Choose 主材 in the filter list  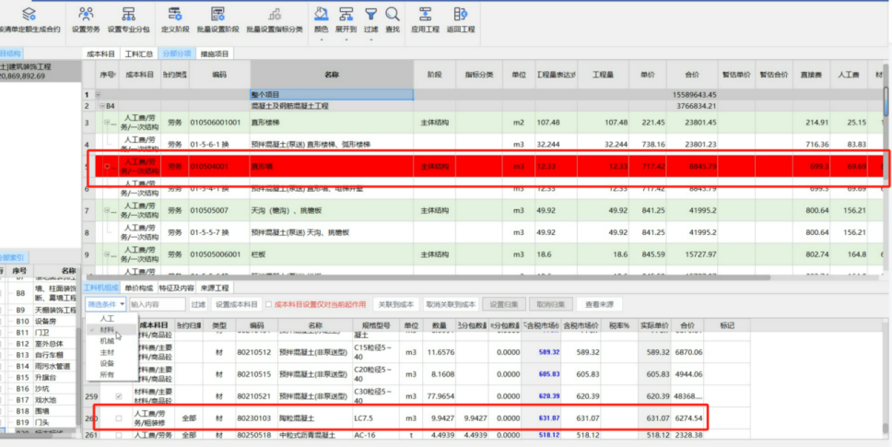[107, 353]
